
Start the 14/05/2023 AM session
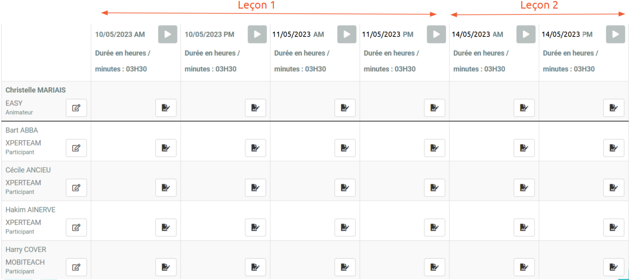coord(526,34)
